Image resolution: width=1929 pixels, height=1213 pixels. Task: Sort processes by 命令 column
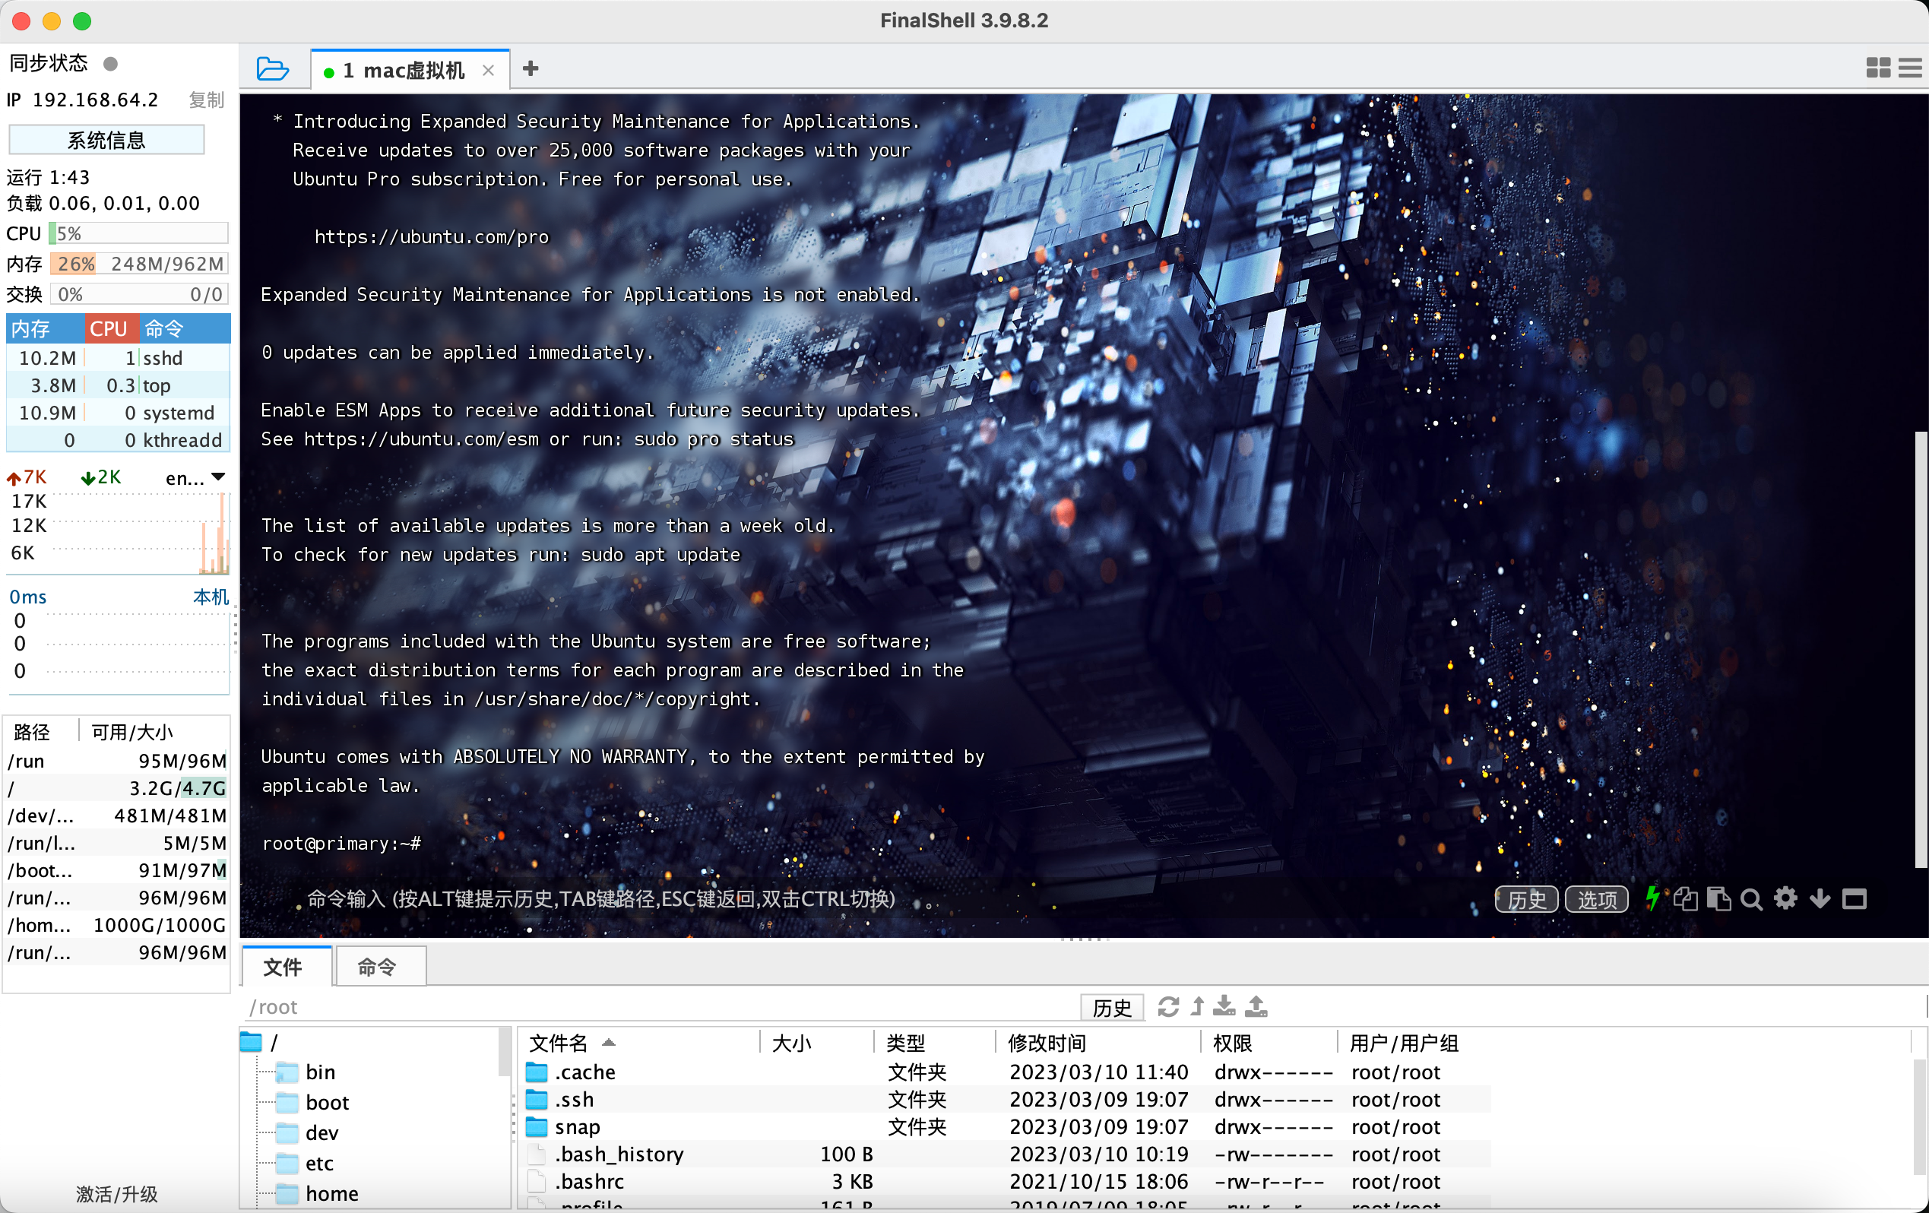[185, 328]
